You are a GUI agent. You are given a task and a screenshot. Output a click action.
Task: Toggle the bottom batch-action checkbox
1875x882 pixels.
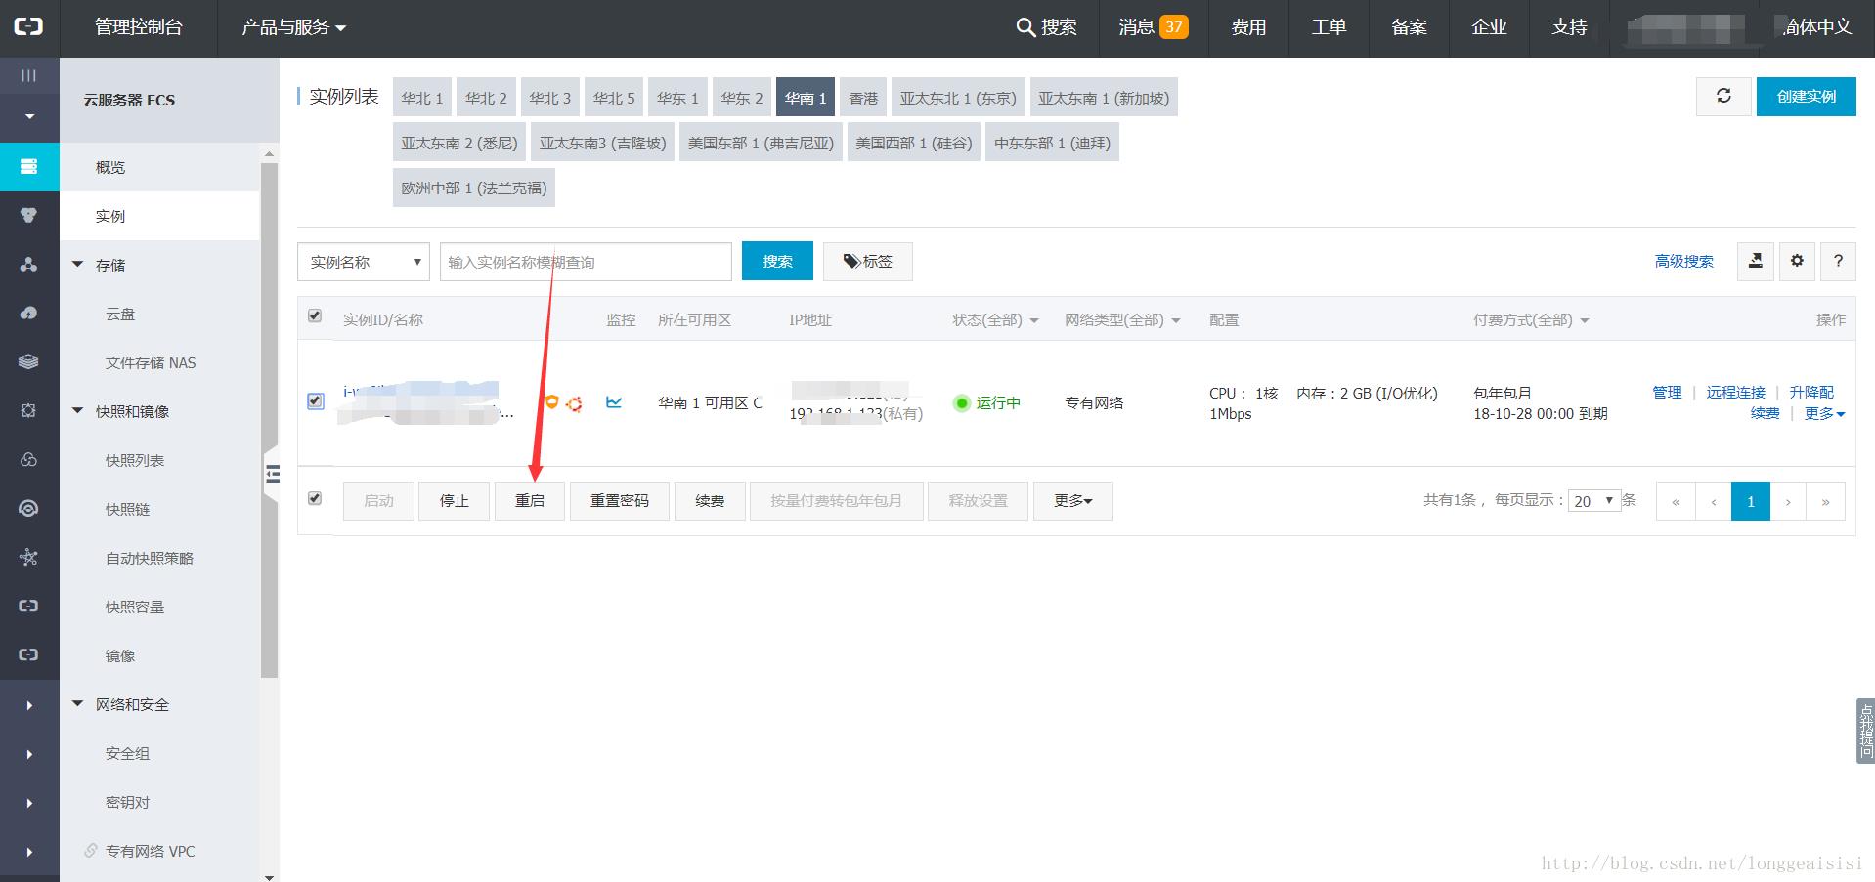[315, 498]
